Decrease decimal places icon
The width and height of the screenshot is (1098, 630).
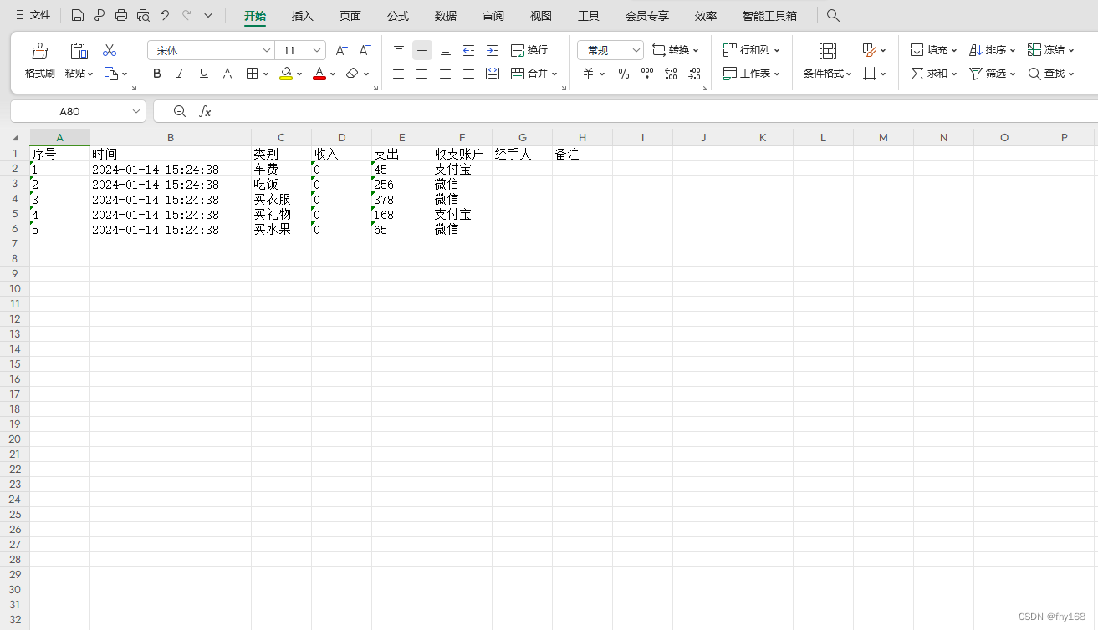(x=694, y=74)
